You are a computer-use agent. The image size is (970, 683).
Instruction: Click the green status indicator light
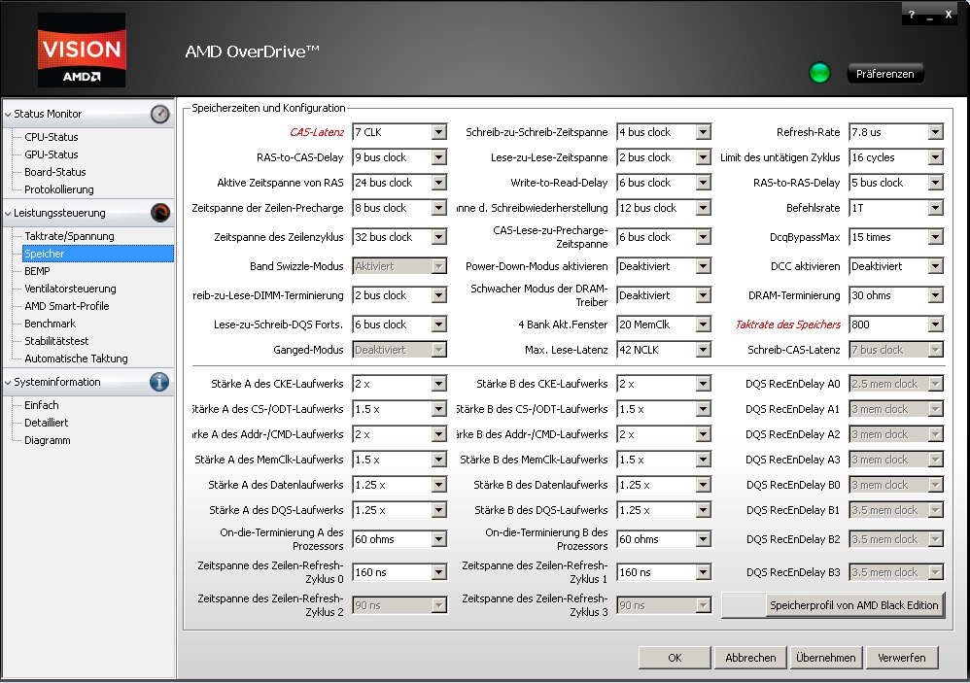point(819,73)
